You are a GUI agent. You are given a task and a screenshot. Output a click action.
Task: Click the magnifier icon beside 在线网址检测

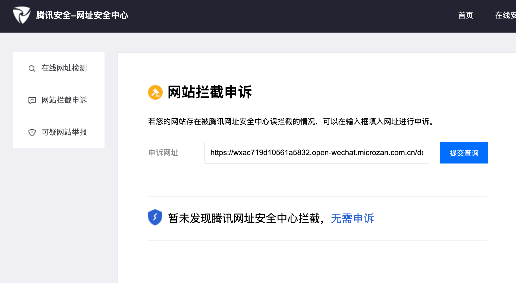(x=32, y=68)
